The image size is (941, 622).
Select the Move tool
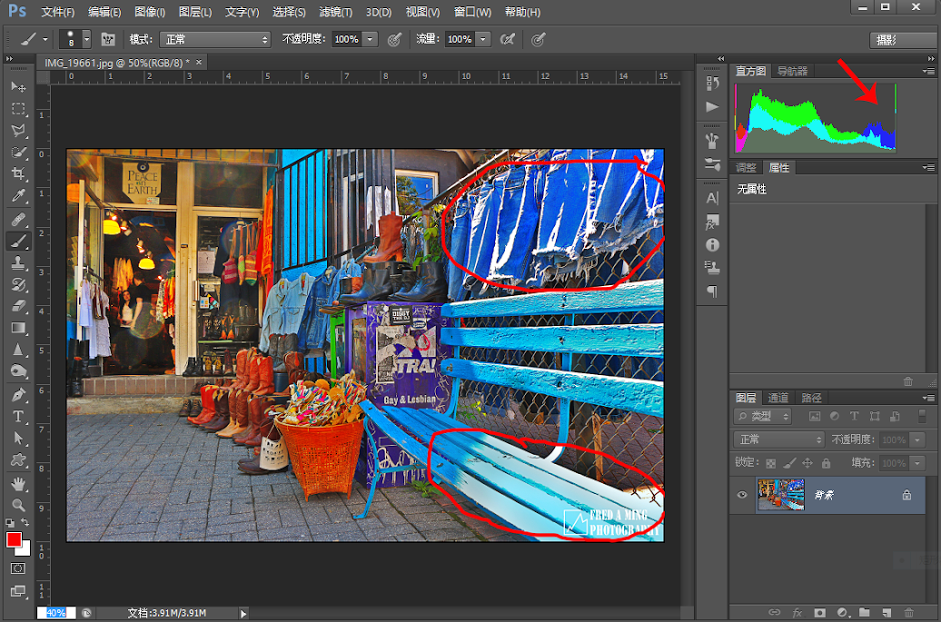(18, 87)
